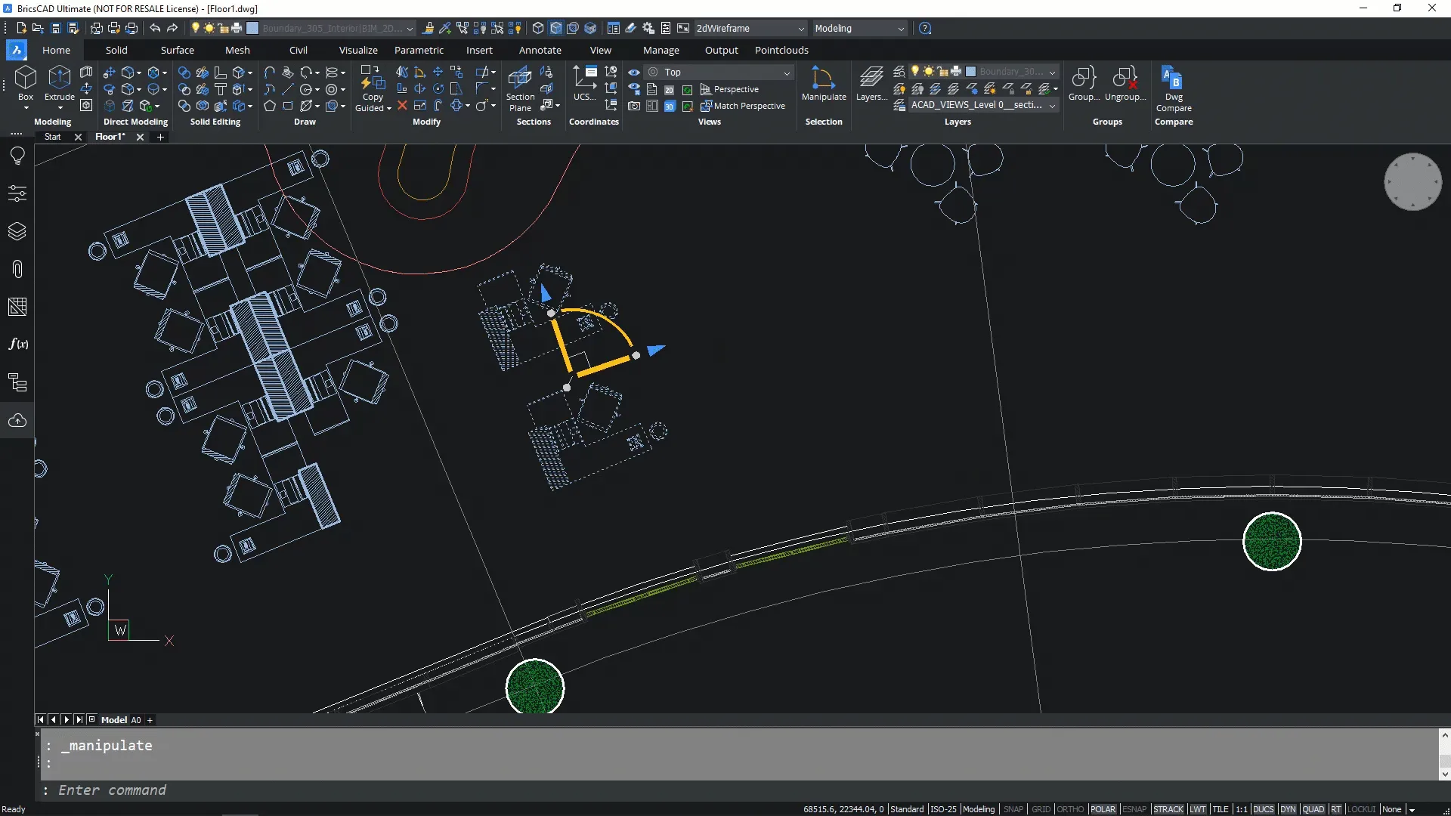Open the Section Plane tool

tap(520, 87)
